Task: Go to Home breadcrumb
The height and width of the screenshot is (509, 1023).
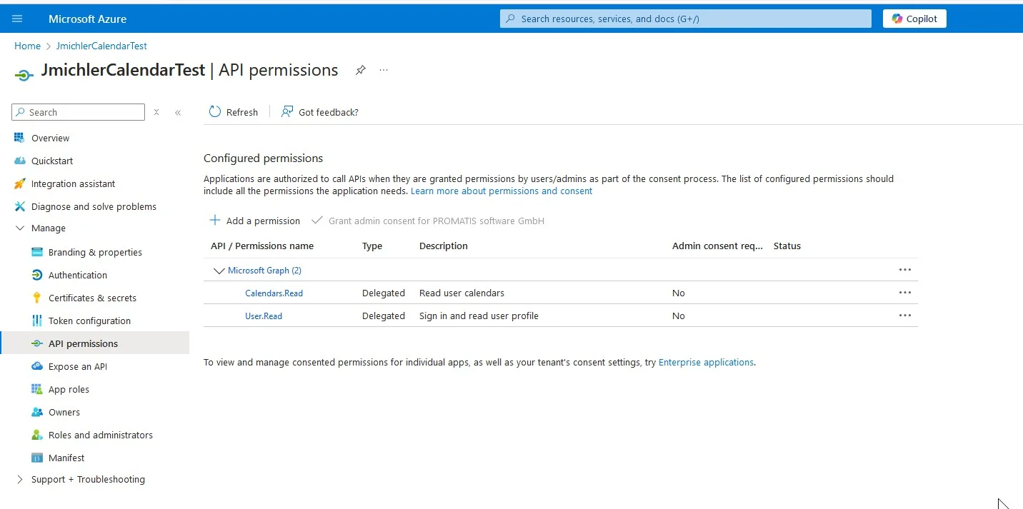Action: [x=27, y=46]
